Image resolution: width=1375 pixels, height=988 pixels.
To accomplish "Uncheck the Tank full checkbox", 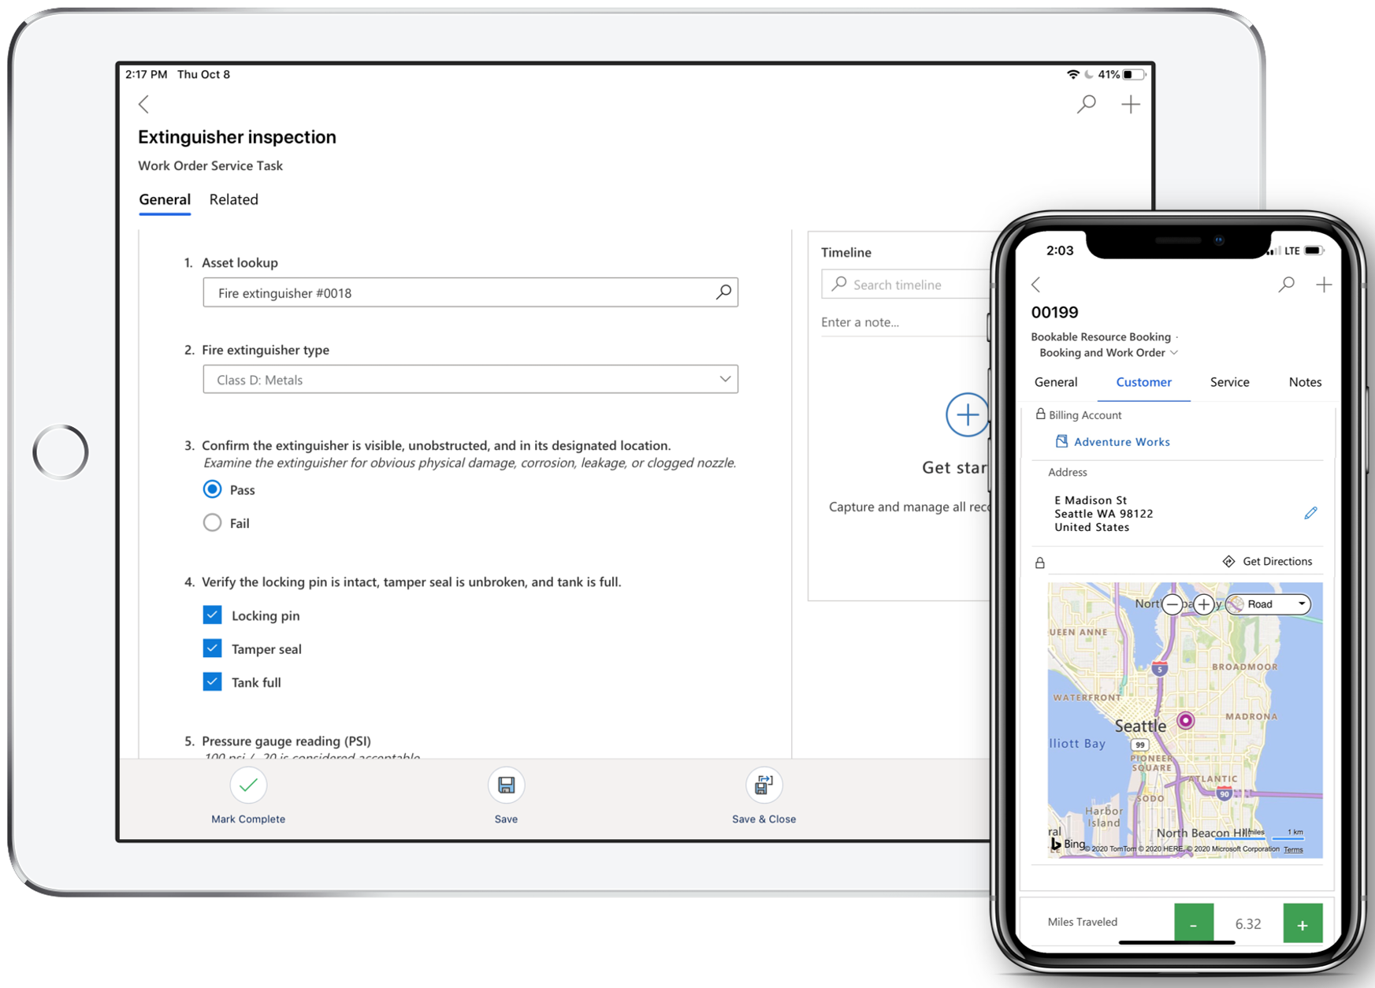I will [212, 682].
